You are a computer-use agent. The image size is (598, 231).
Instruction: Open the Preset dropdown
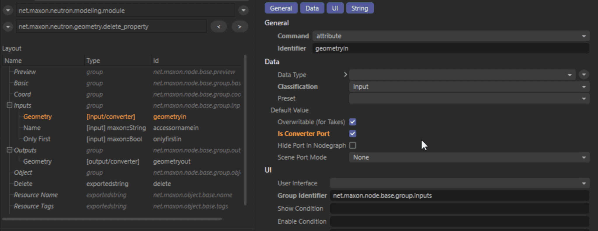pyautogui.click(x=469, y=98)
